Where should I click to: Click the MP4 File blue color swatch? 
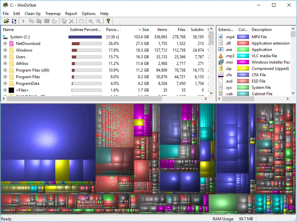(x=243, y=37)
